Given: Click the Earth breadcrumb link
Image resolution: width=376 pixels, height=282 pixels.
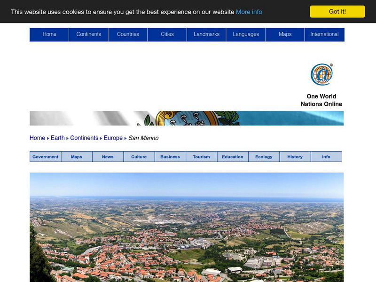Looking at the screenshot, I should click(x=58, y=138).
